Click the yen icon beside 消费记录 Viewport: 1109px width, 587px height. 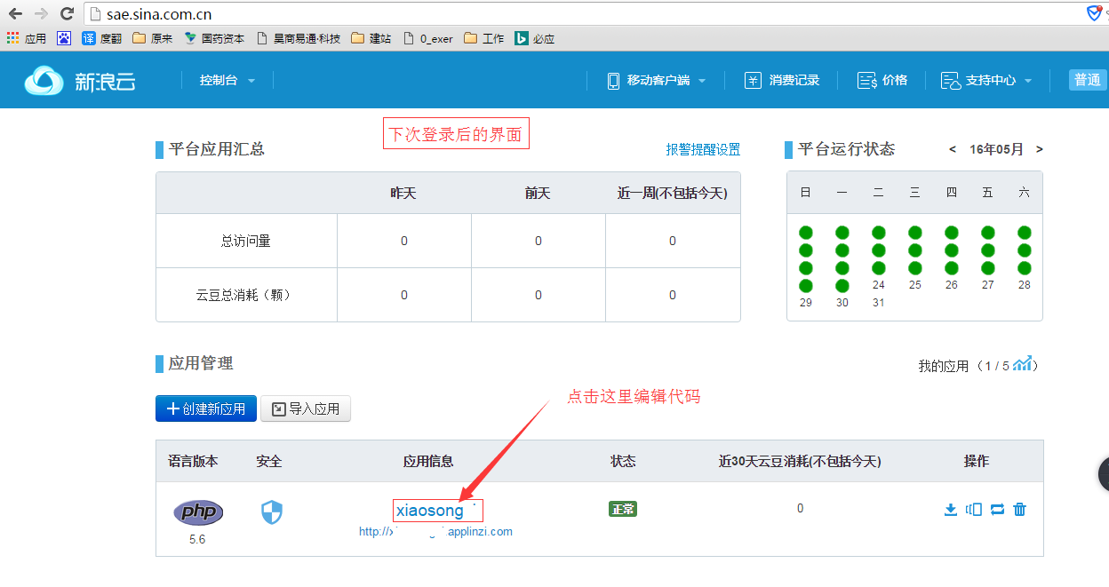click(753, 80)
